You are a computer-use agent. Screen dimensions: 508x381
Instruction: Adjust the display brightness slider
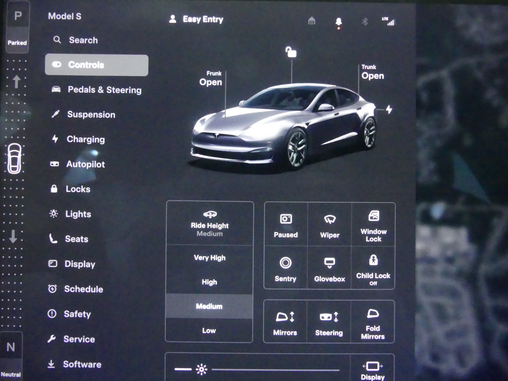click(275, 370)
